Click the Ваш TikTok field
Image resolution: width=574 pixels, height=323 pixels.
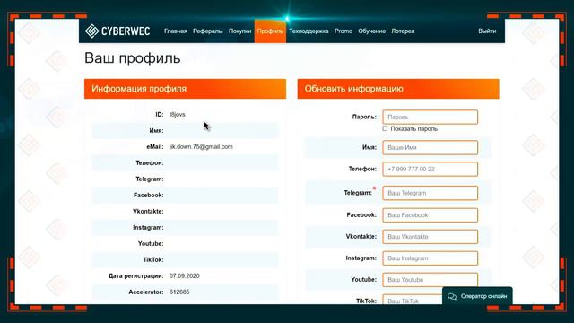[x=413, y=300]
